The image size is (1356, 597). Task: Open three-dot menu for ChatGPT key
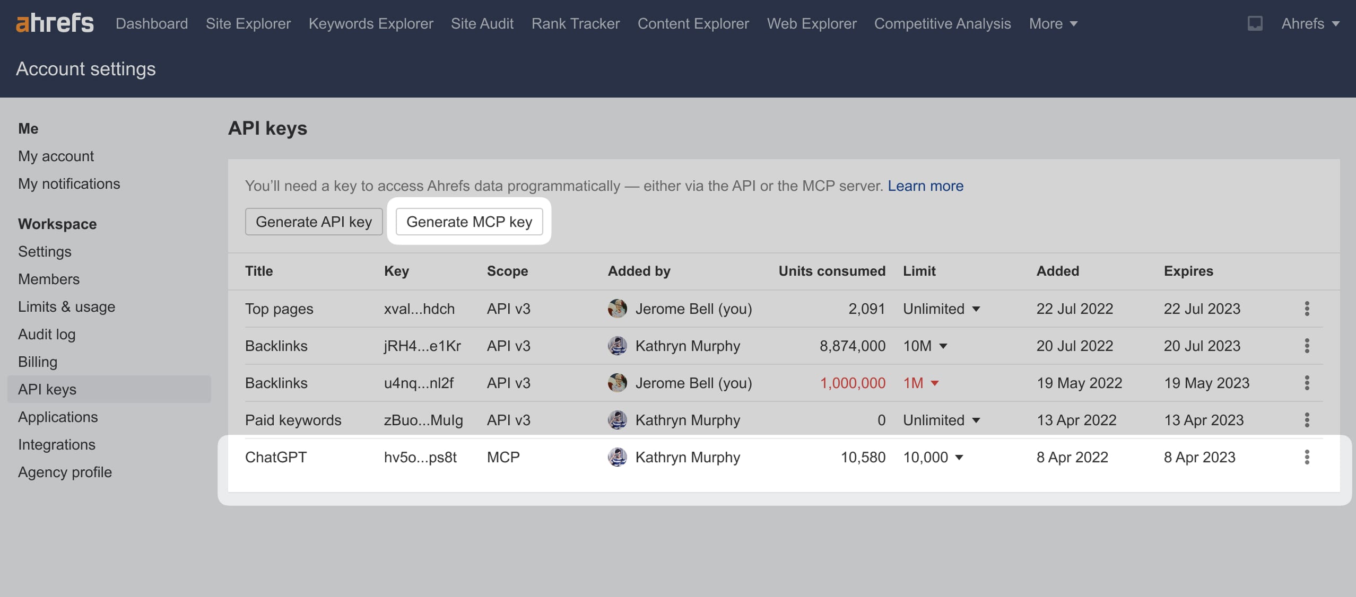coord(1307,457)
